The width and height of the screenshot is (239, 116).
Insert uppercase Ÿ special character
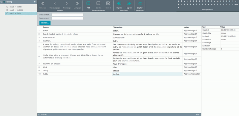tap(233, 1)
